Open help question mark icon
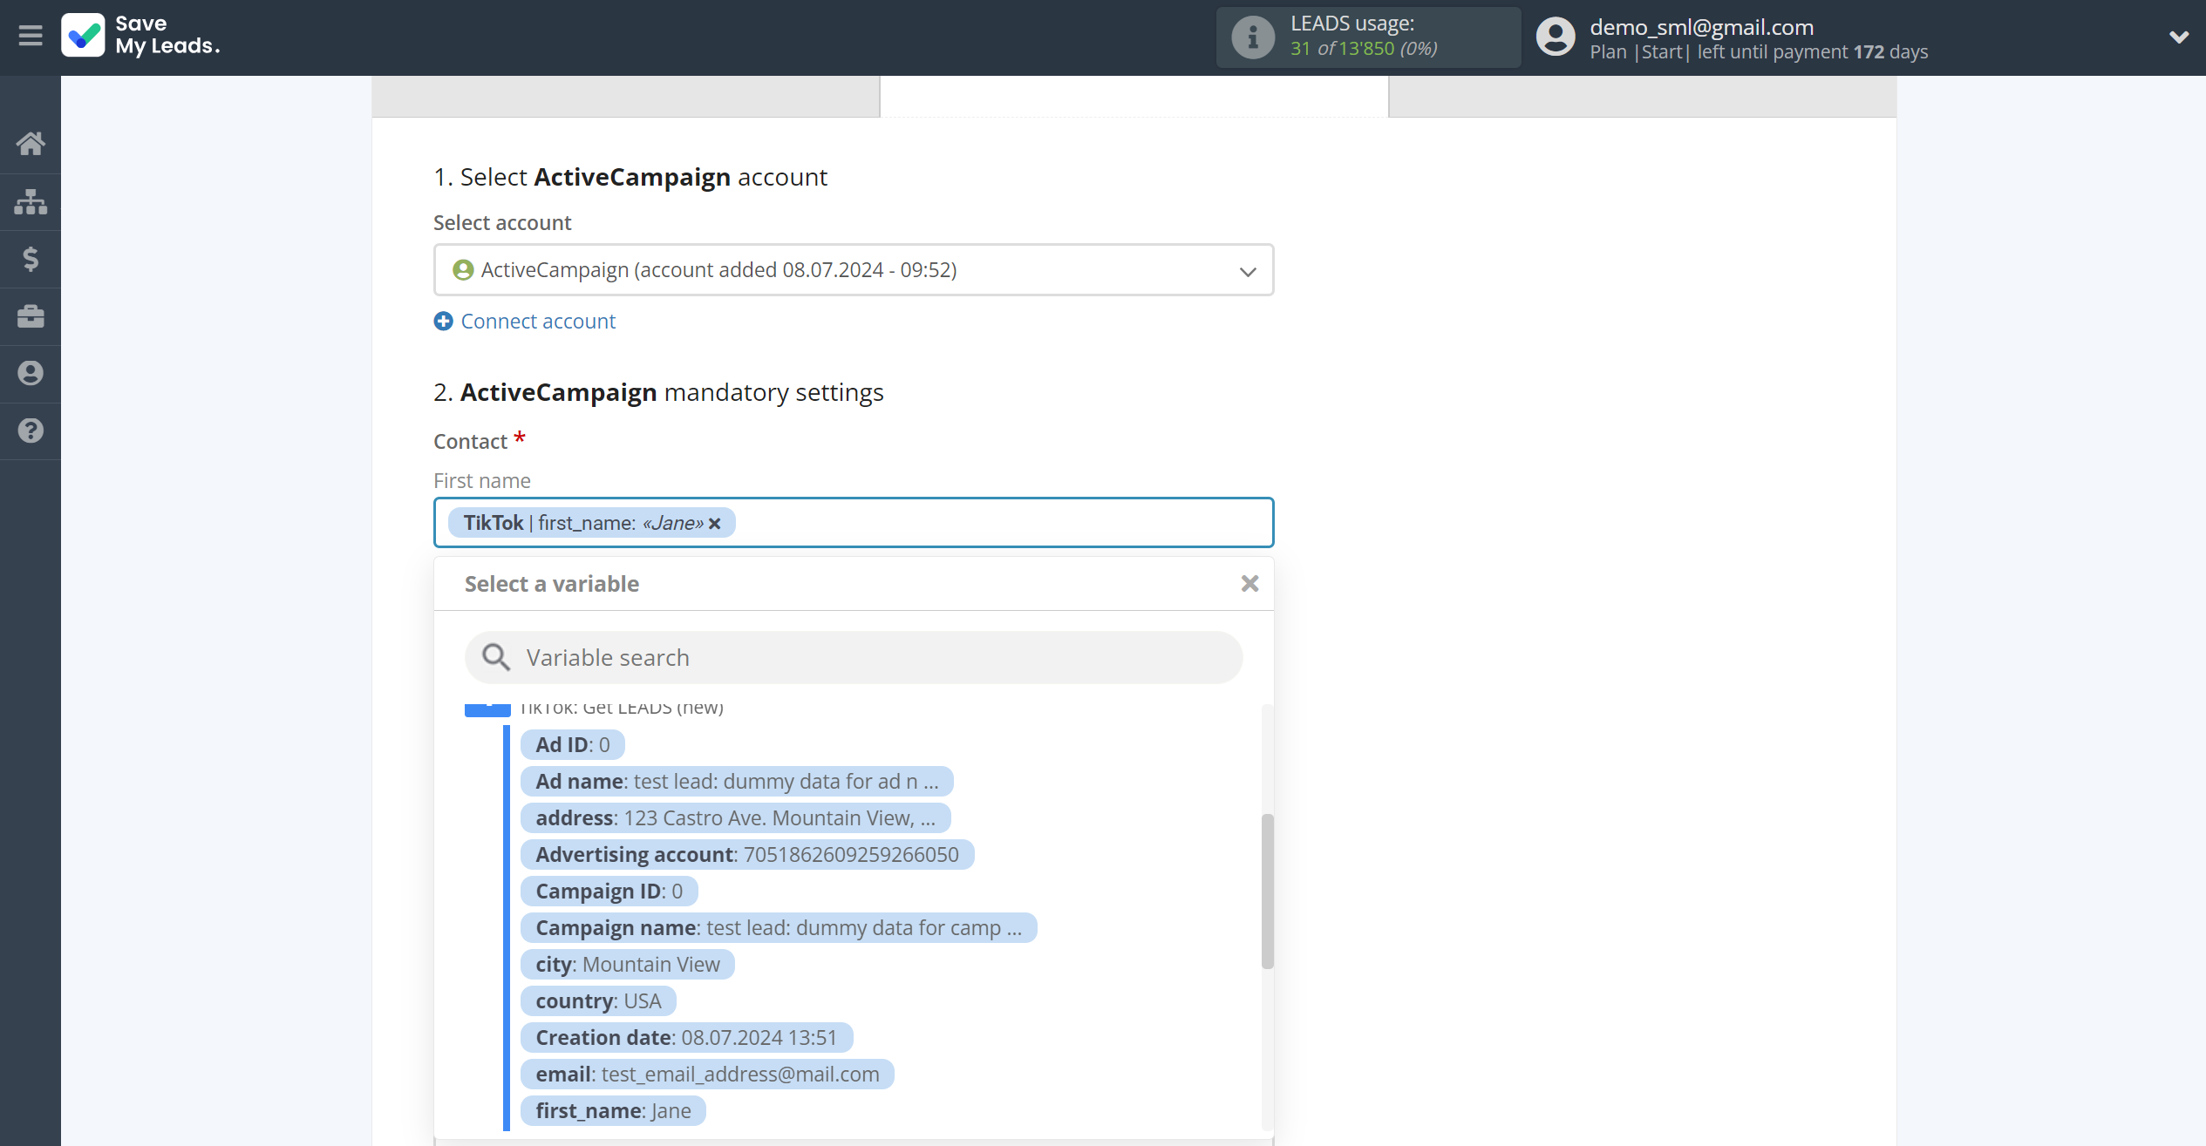Image resolution: width=2206 pixels, height=1146 pixels. (31, 431)
